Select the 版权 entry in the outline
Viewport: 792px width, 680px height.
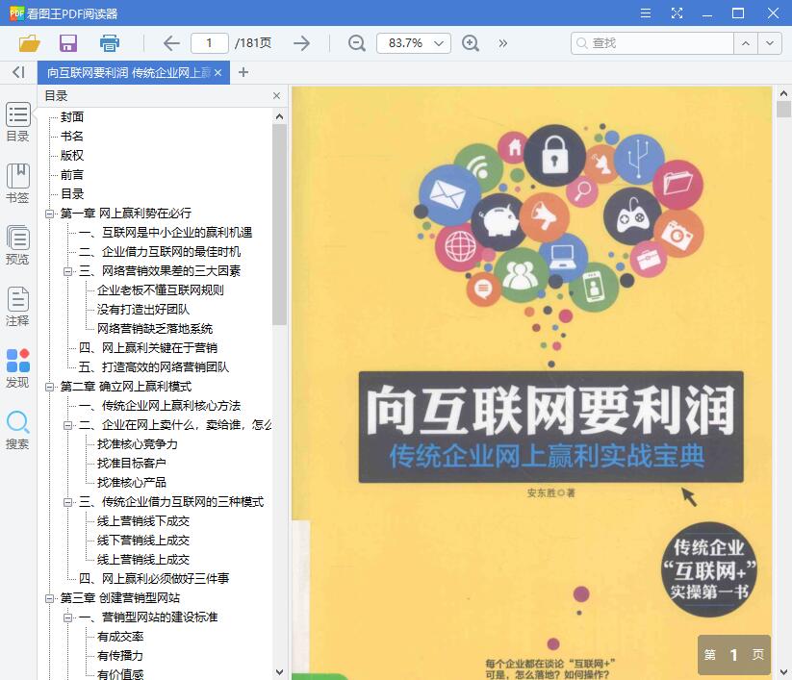[x=72, y=156]
